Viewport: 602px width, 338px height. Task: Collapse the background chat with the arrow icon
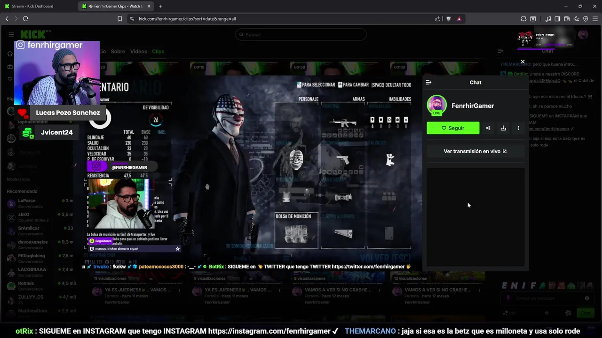click(500, 51)
